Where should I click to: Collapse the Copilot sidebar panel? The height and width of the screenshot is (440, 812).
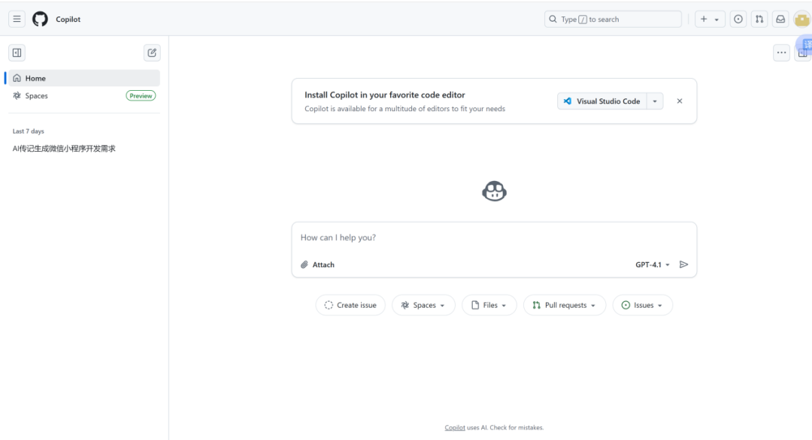(x=17, y=53)
